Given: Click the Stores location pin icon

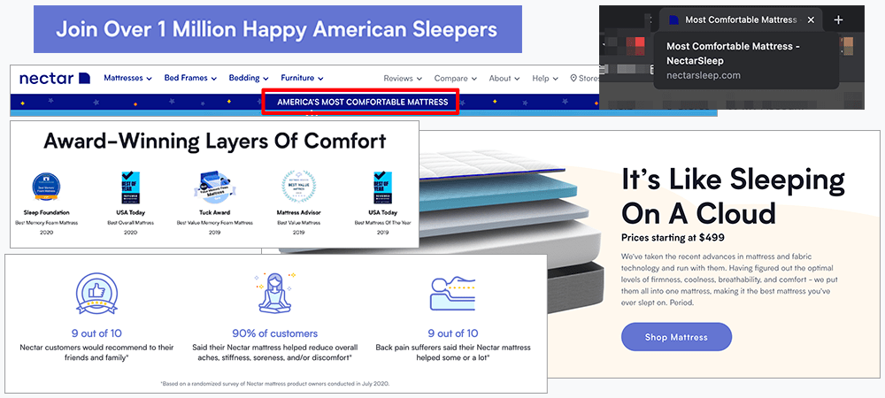Looking at the screenshot, I should click(573, 79).
